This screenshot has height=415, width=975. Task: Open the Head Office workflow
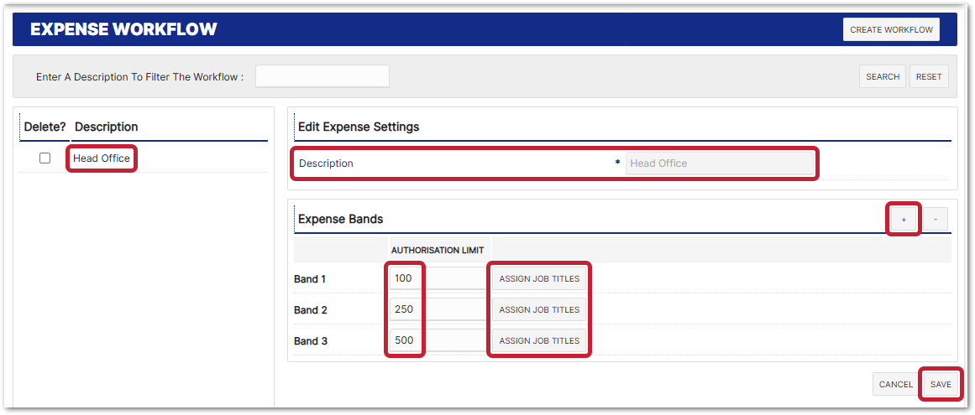click(x=102, y=158)
